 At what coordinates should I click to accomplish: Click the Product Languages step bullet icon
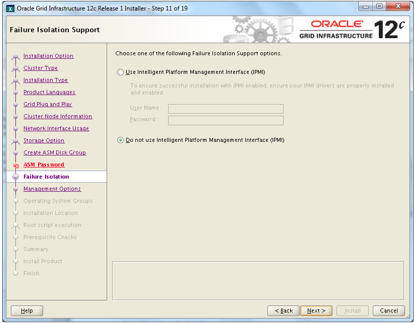tap(15, 92)
